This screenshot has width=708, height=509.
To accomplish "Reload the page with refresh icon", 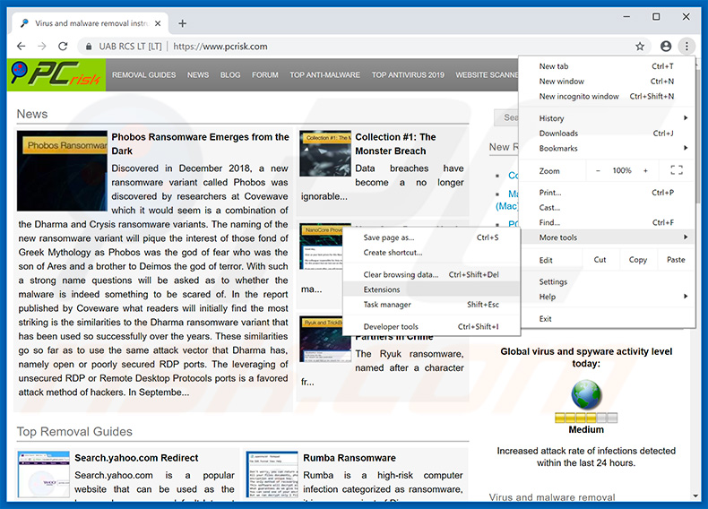I will (63, 46).
